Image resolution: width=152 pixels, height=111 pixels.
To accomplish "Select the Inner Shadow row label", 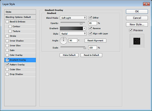I will [17, 41].
